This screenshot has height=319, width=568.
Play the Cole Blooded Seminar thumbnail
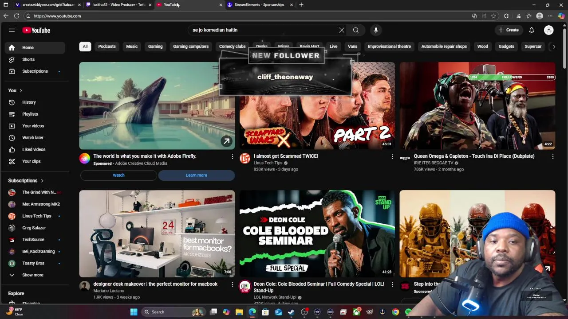317,234
